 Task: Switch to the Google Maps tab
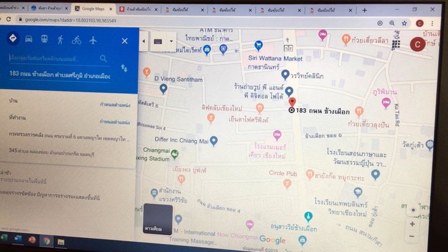(x=93, y=9)
